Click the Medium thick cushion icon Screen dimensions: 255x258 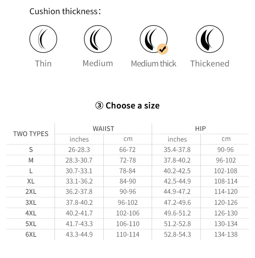click(153, 39)
